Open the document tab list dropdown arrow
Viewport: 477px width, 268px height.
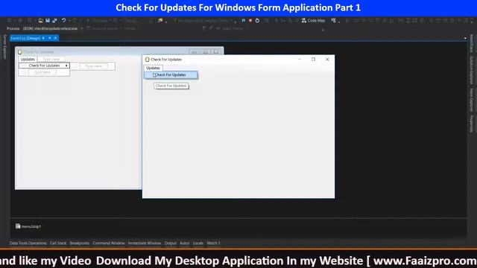(x=465, y=38)
